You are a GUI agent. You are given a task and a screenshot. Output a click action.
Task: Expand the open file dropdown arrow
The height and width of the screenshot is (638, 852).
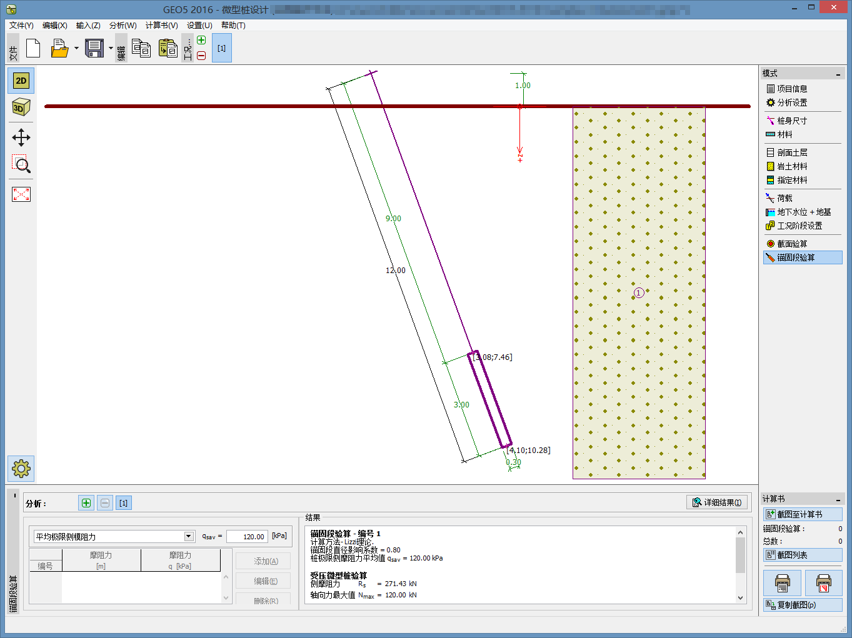point(76,48)
